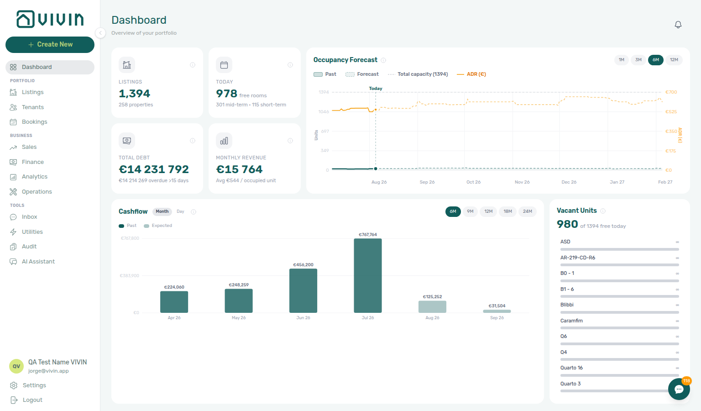
Task: Click the Audit clipboard icon
Action: pyautogui.click(x=13, y=247)
